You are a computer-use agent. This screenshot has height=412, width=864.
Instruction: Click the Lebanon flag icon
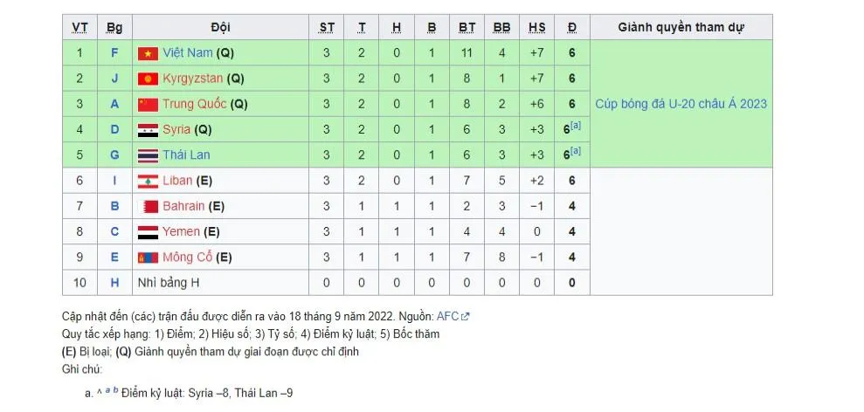pyautogui.click(x=148, y=182)
